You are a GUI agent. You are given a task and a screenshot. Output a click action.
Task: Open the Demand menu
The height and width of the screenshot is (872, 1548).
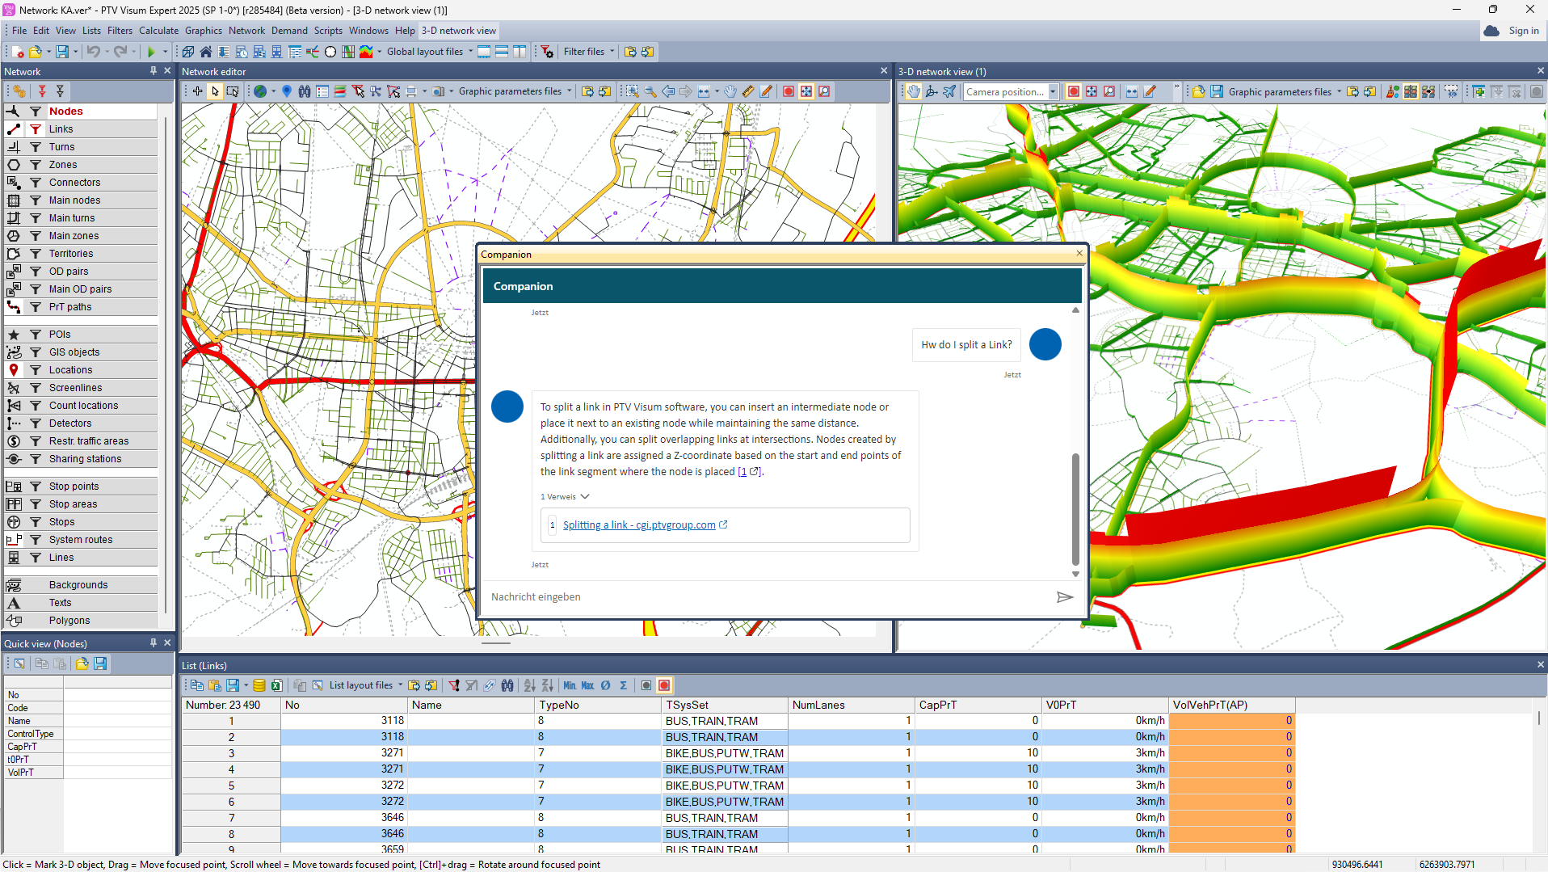288,31
